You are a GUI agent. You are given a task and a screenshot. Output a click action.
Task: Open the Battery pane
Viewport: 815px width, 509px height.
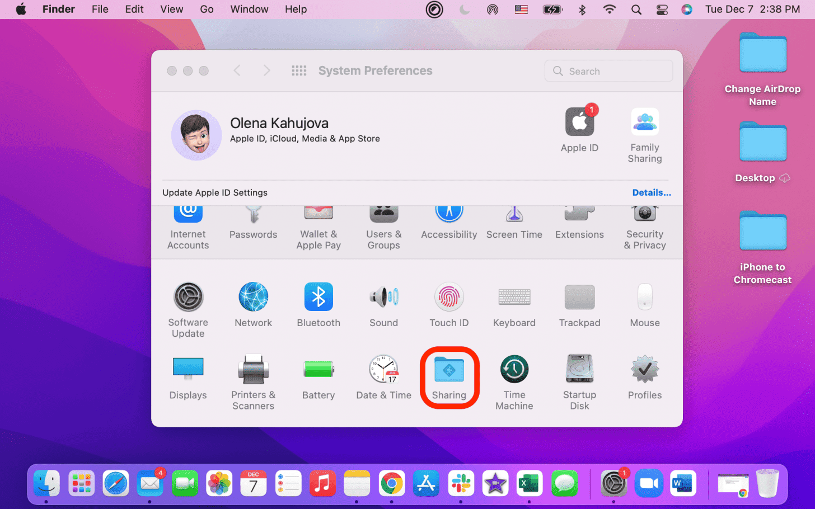318,378
